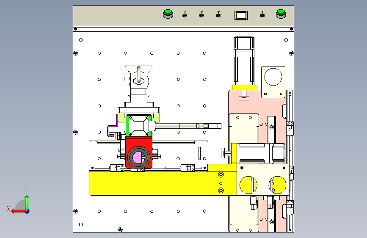Image resolution: width=367 pixels, height=238 pixels.
Task: Select the tall vertical motor at upper right
Action: pos(244,61)
